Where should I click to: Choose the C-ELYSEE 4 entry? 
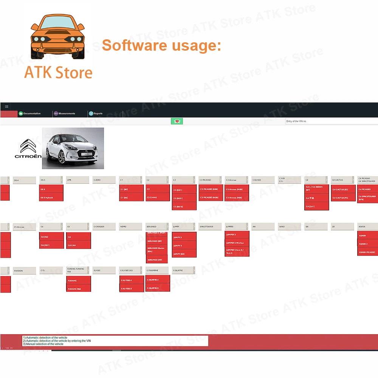point(132,280)
